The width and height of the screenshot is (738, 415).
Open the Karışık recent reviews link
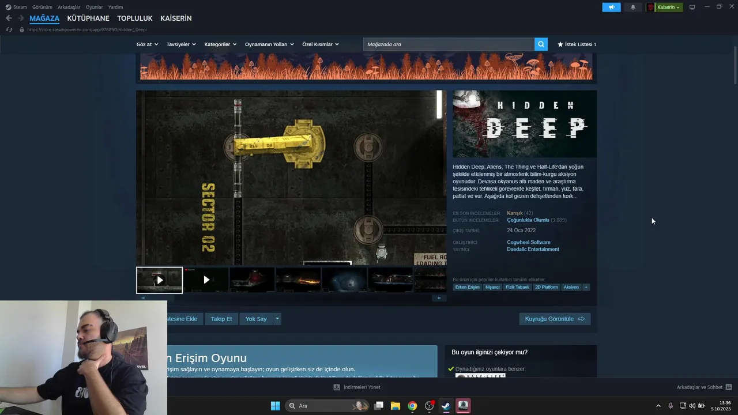tap(514, 213)
